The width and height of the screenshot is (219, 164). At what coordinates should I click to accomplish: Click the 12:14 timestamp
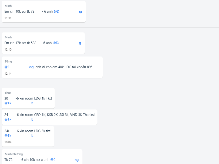click(x=8, y=74)
